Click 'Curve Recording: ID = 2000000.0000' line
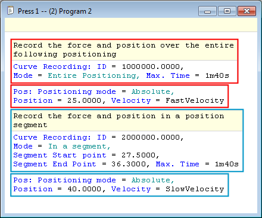This screenshot has width=262, height=218. click(98, 137)
